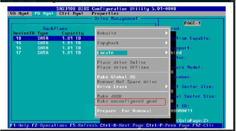This screenshot has height=131, width=236.
Task: Click Ctrl-P-Prev Page in footer
Action: pyautogui.click(x=168, y=125)
